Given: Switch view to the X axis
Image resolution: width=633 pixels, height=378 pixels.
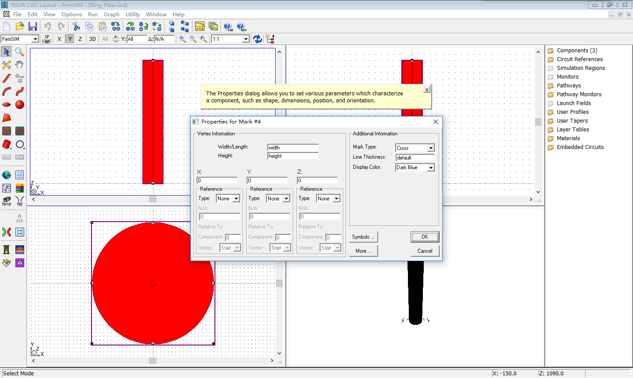Looking at the screenshot, I should 59,39.
